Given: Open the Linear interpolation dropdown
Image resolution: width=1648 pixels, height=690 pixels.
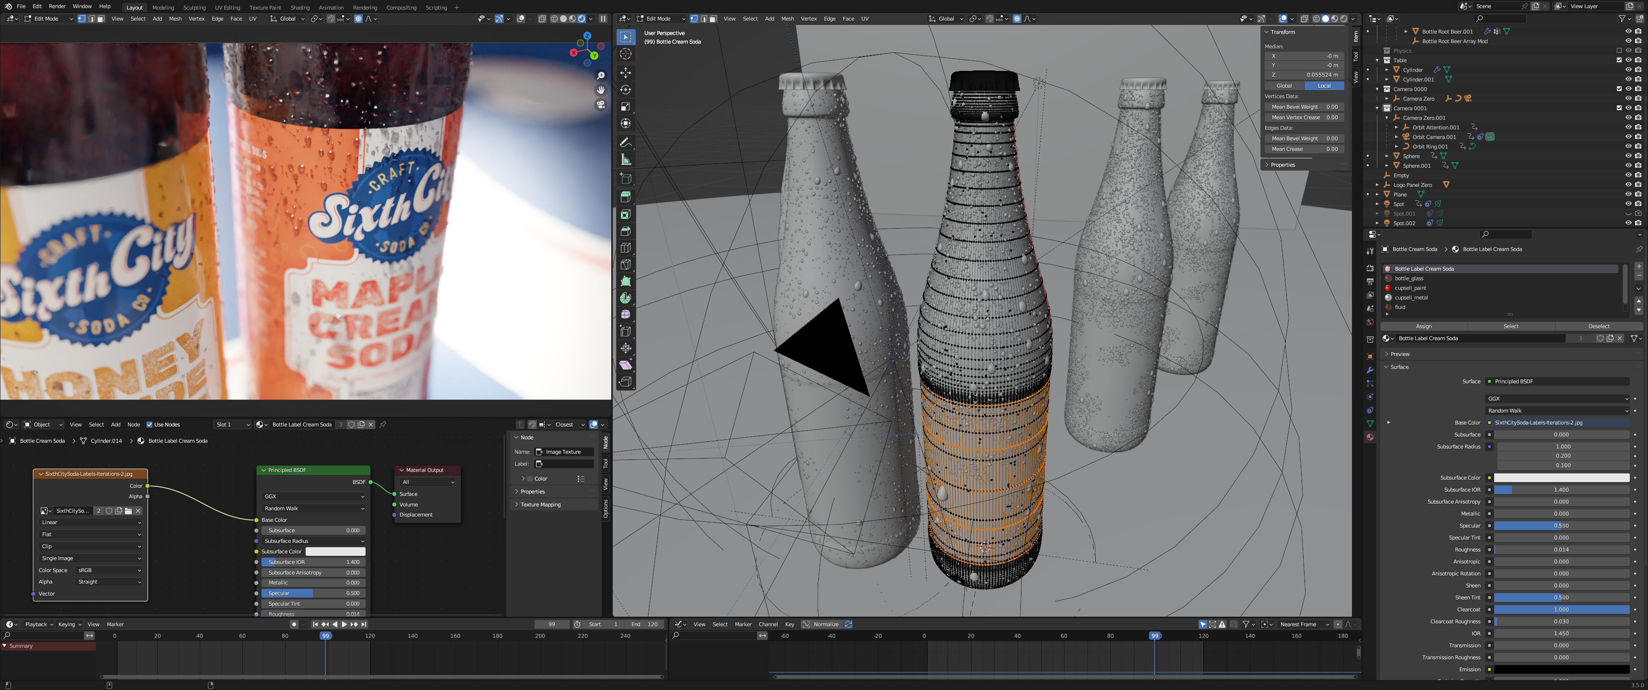Looking at the screenshot, I should click(x=91, y=523).
